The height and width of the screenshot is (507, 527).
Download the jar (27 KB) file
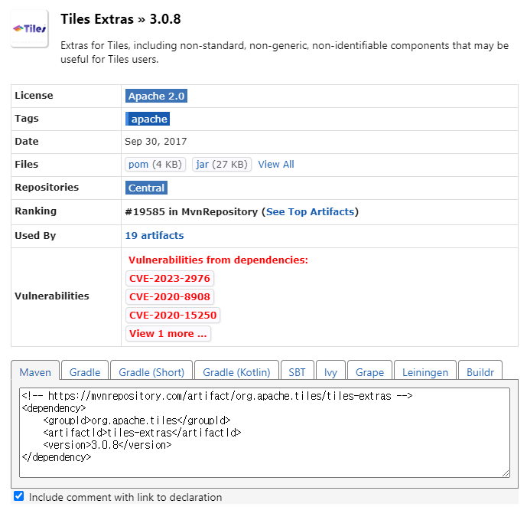[222, 164]
